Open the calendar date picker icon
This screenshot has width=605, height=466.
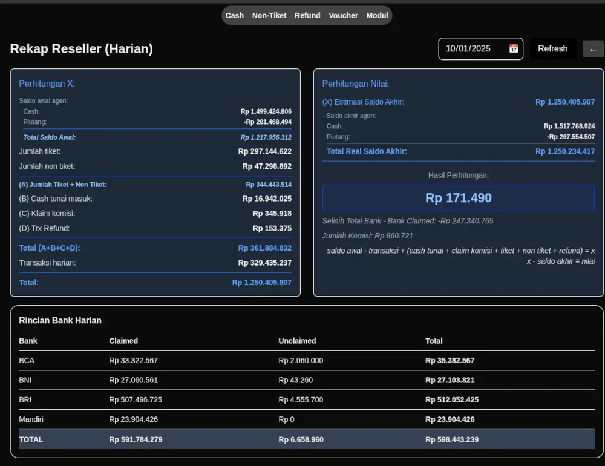pos(514,48)
